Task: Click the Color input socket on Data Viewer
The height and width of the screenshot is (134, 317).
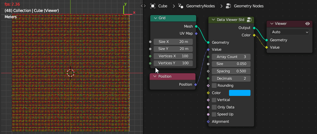Action: tap(208, 93)
